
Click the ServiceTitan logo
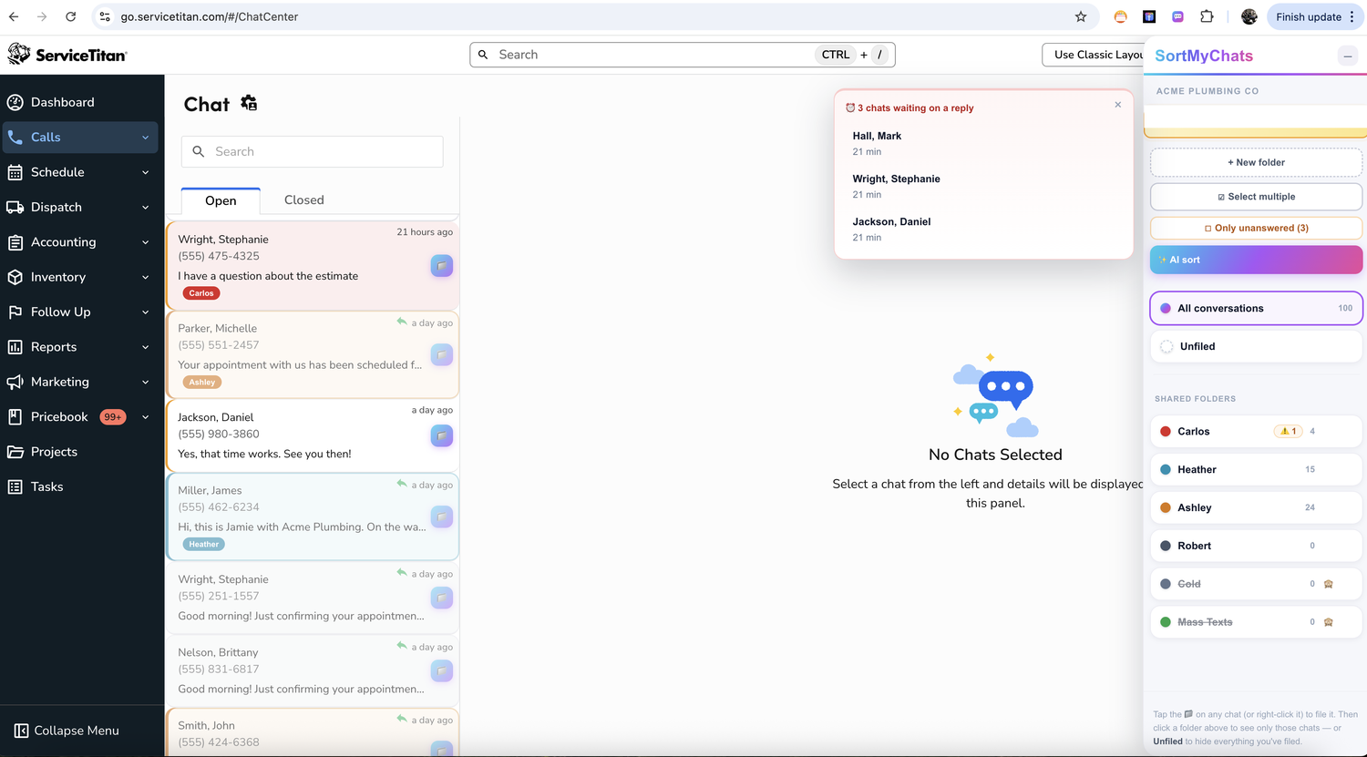point(67,55)
